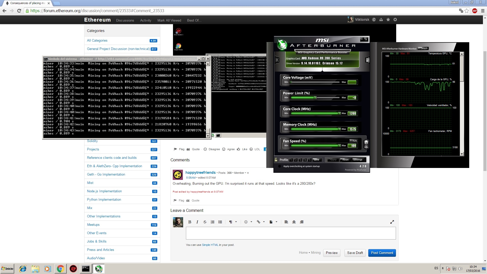Open Simple HTML help link
Image resolution: width=487 pixels, height=274 pixels.
tap(210, 245)
